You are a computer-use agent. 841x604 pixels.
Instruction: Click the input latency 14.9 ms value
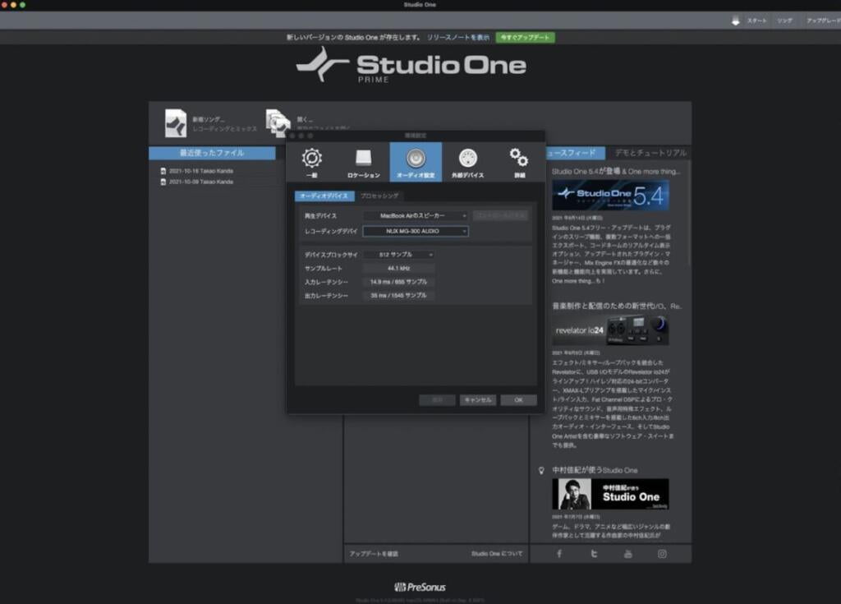tap(398, 282)
